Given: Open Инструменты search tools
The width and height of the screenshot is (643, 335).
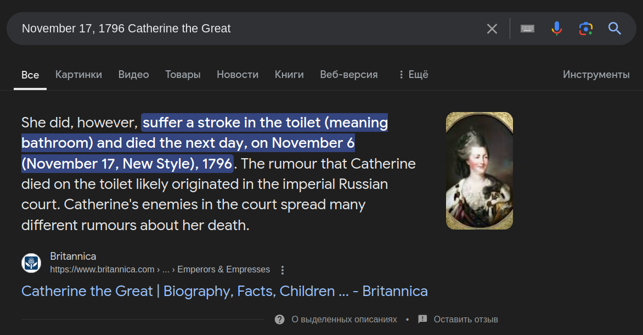Looking at the screenshot, I should click(x=596, y=74).
